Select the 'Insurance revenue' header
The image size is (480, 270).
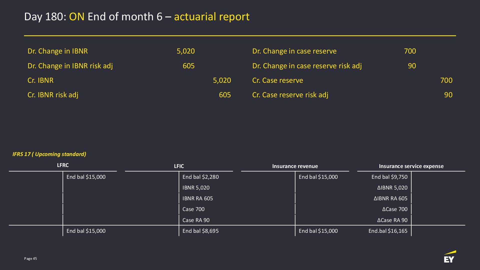[x=295, y=166]
